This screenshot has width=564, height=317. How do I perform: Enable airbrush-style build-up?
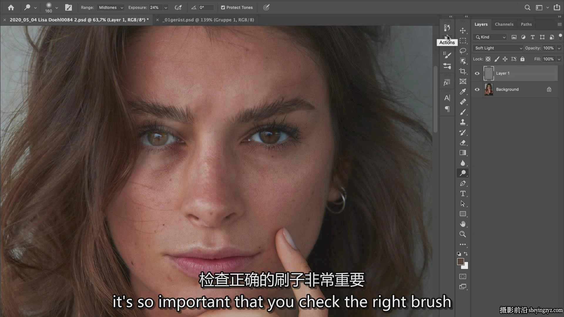click(178, 8)
